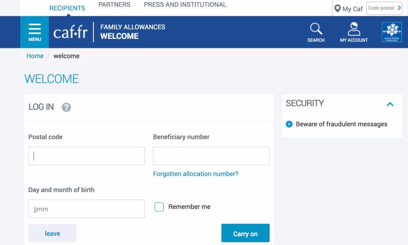Expand Beware of fraudulent messages plus

tap(289, 124)
